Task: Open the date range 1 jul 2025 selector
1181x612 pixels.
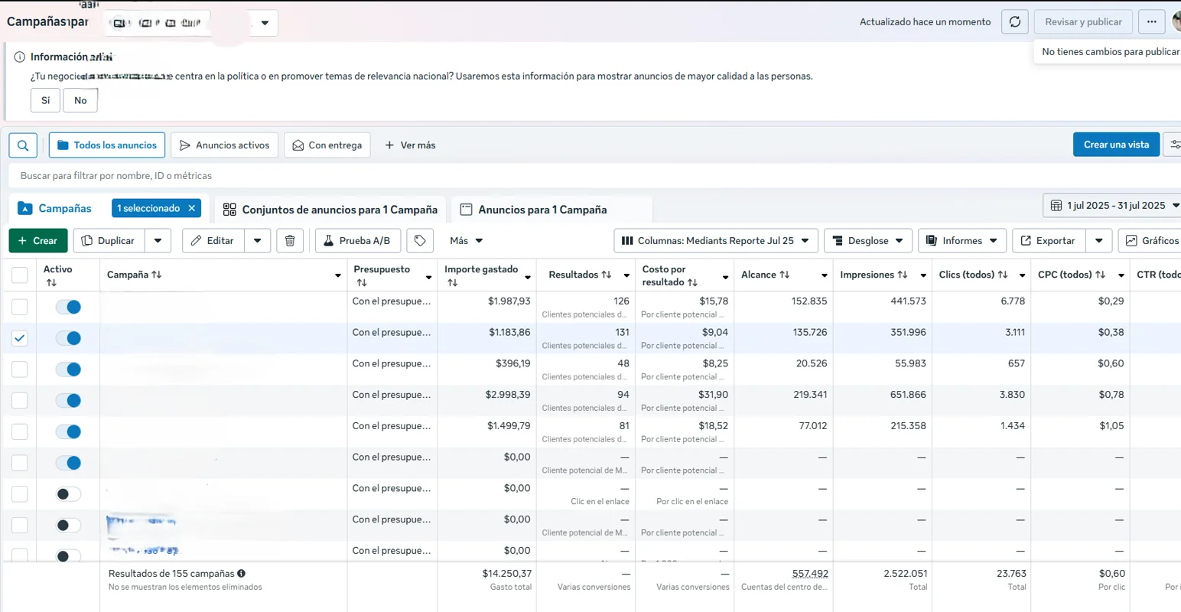Action: click(1114, 206)
